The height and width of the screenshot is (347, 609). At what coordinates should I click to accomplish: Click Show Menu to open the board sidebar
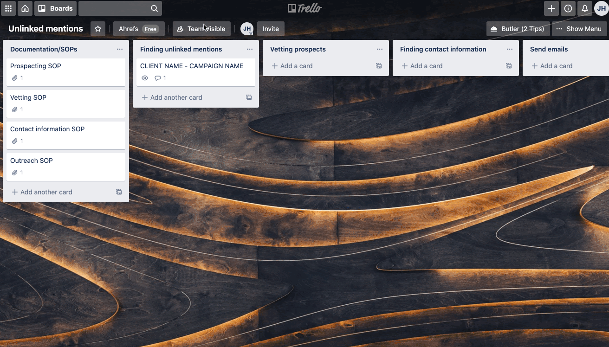(x=579, y=28)
